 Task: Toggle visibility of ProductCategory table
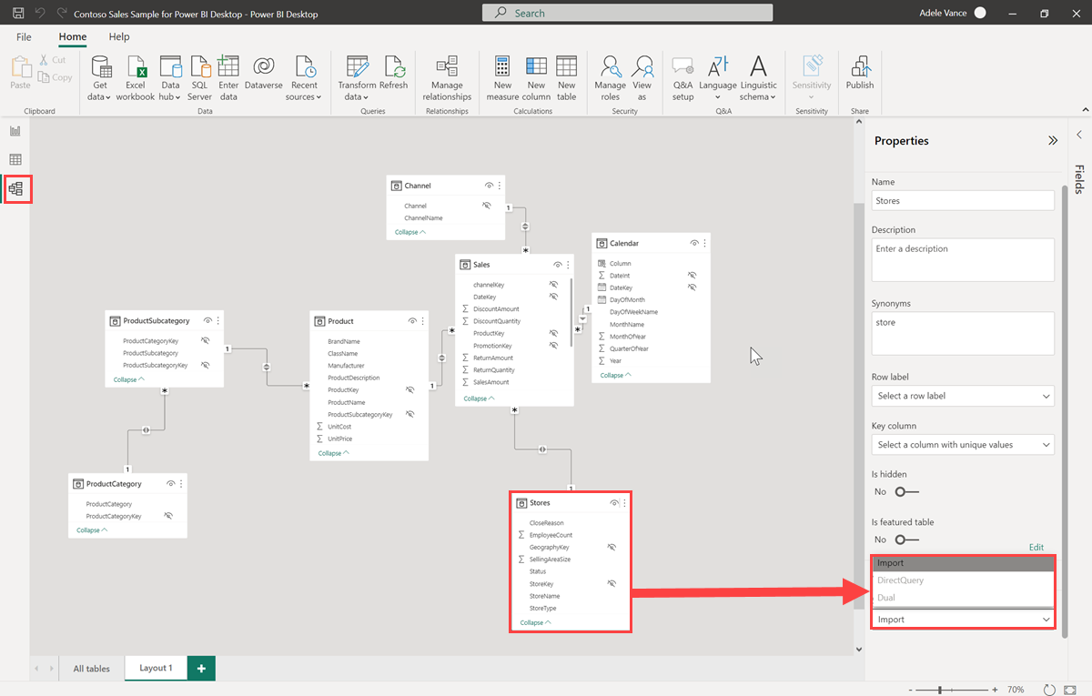pos(171,484)
